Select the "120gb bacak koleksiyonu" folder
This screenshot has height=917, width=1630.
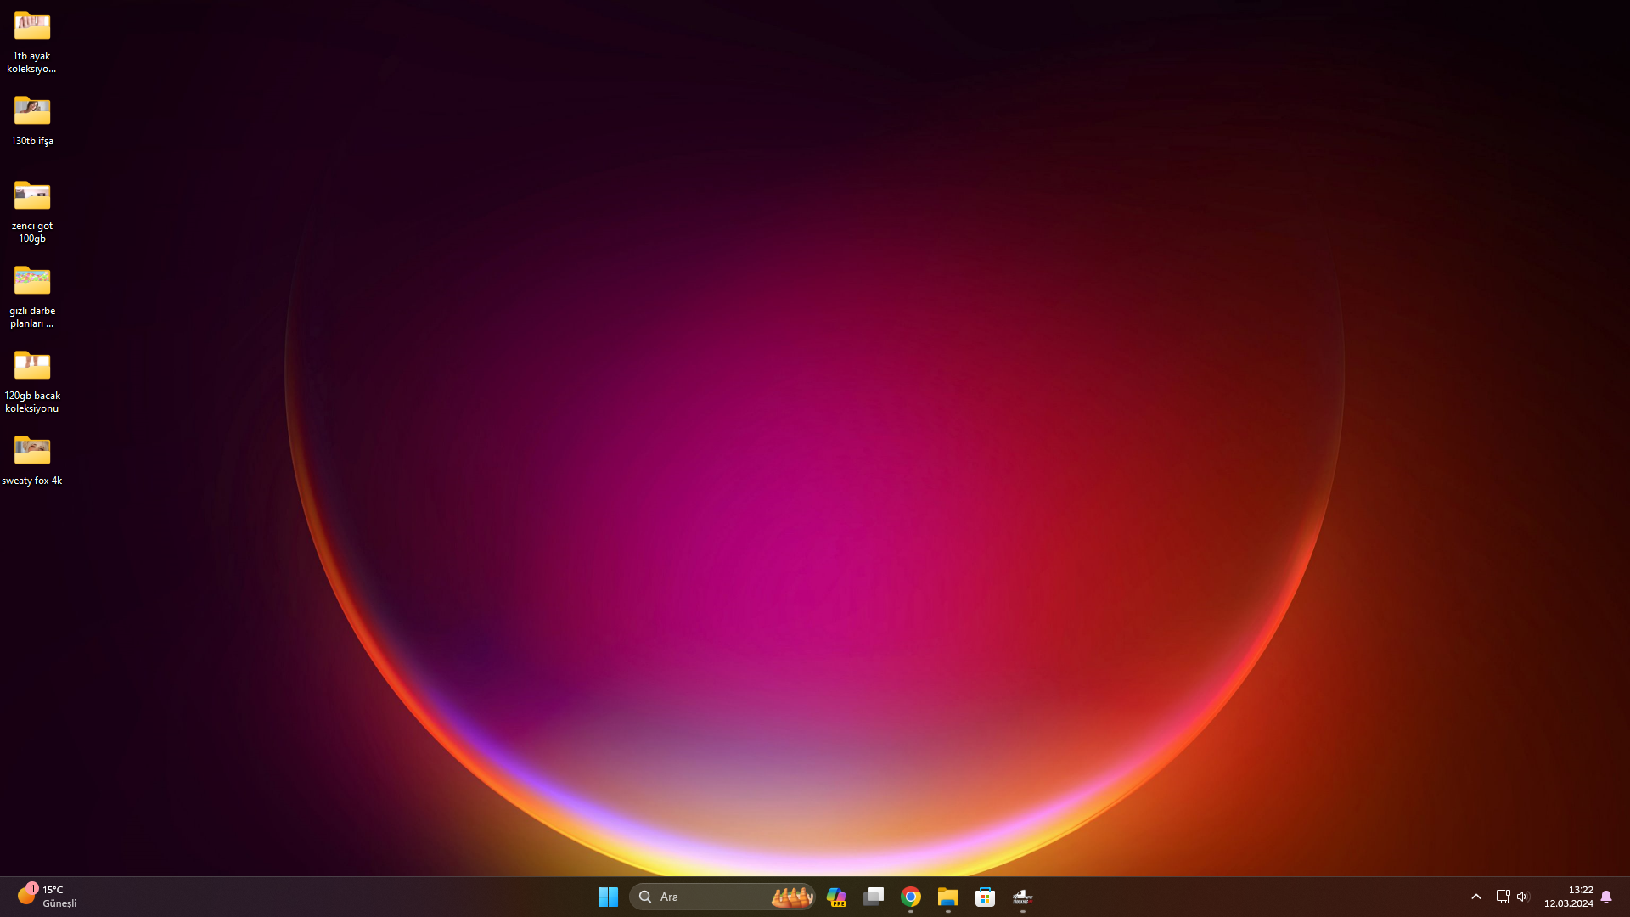pos(32,366)
